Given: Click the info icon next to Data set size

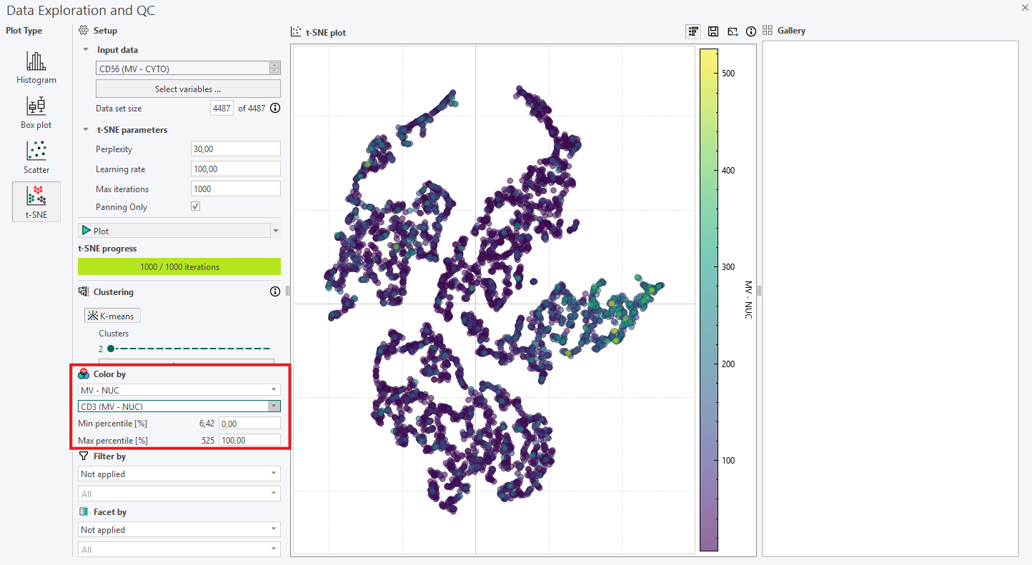Looking at the screenshot, I should (x=275, y=108).
